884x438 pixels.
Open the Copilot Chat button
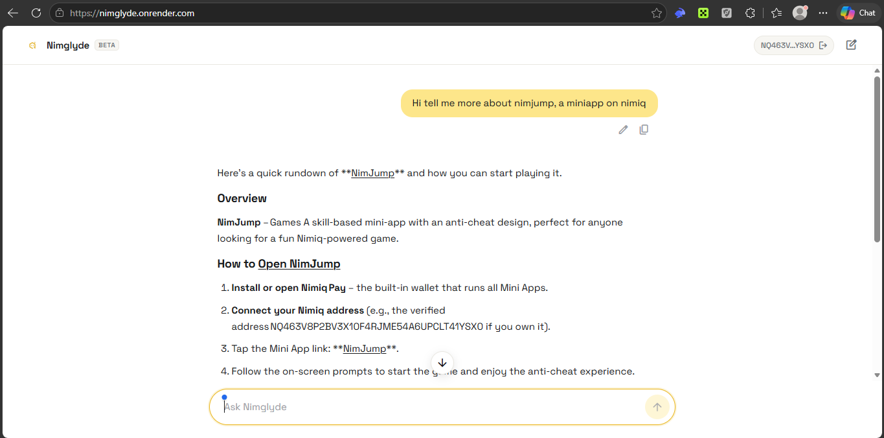857,13
